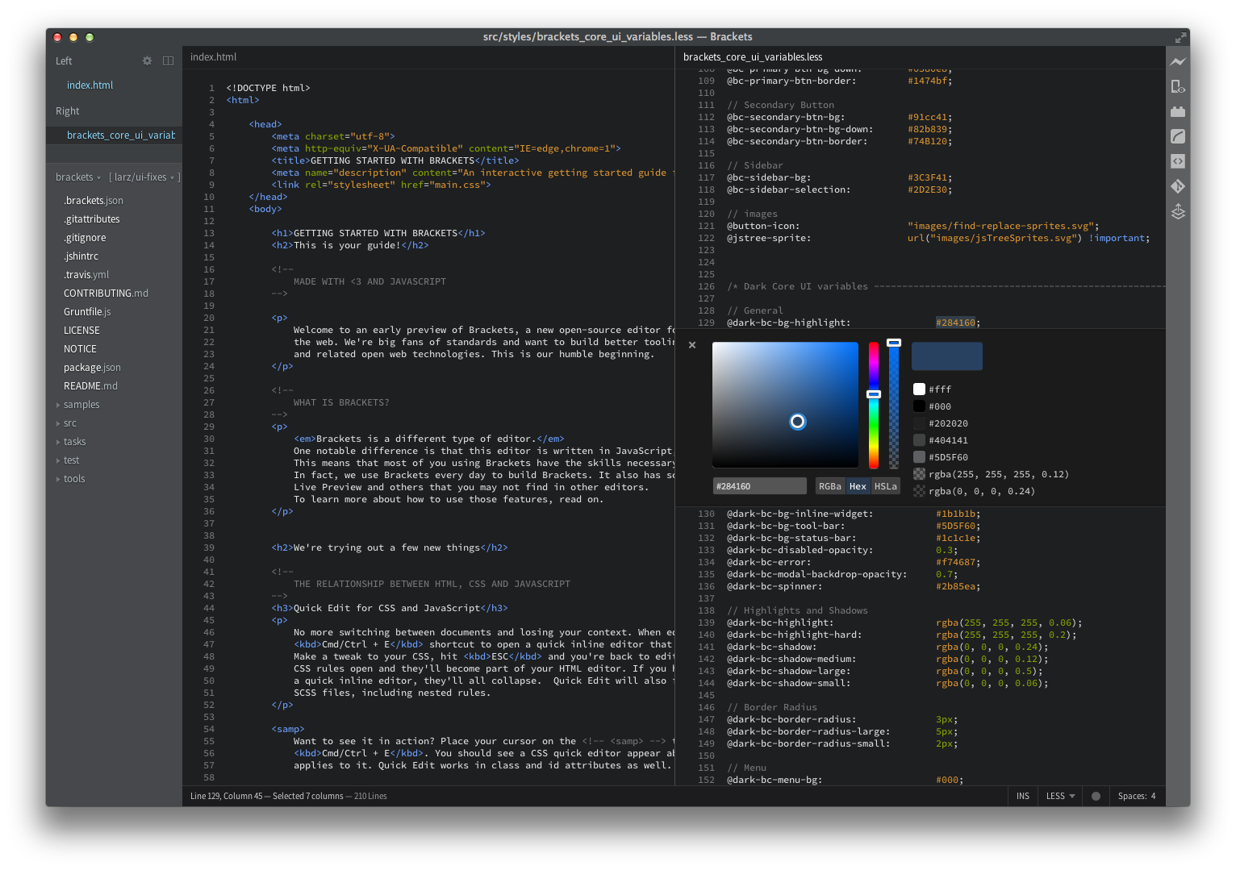Enable the Hex color format button

click(x=858, y=485)
